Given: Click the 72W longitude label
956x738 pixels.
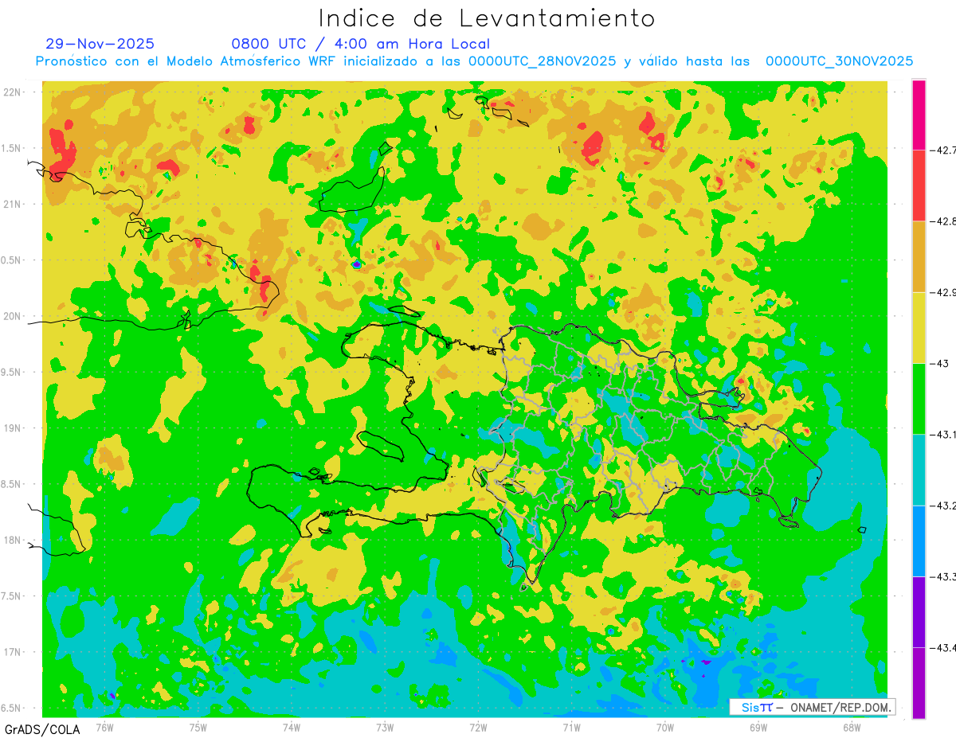Looking at the screenshot, I should tap(478, 727).
